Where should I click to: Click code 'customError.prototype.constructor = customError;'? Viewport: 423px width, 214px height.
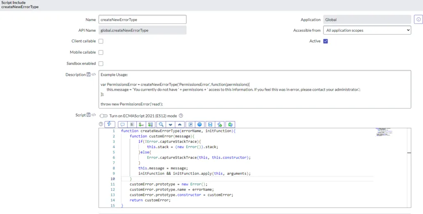tap(182, 195)
